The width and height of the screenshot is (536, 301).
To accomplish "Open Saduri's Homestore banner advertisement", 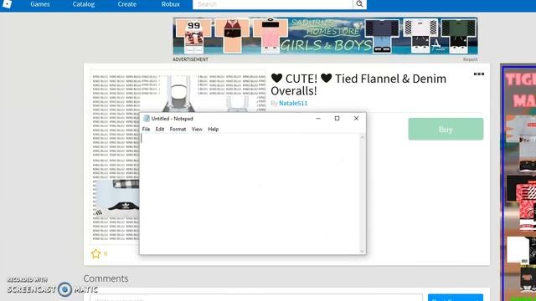I will [325, 36].
